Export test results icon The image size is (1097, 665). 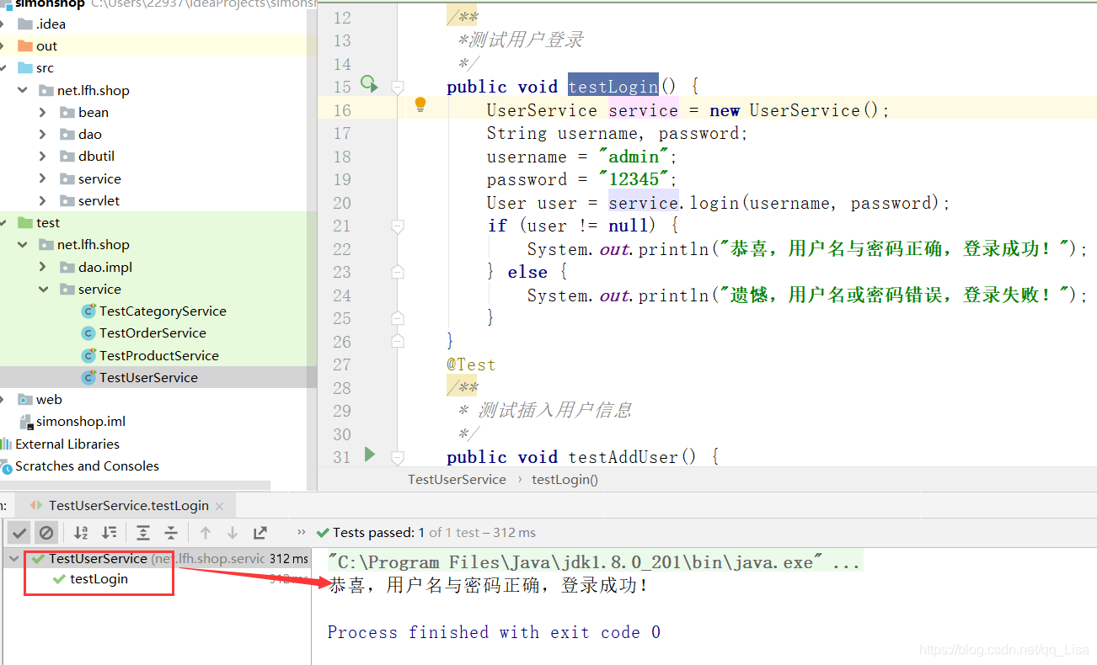click(260, 532)
